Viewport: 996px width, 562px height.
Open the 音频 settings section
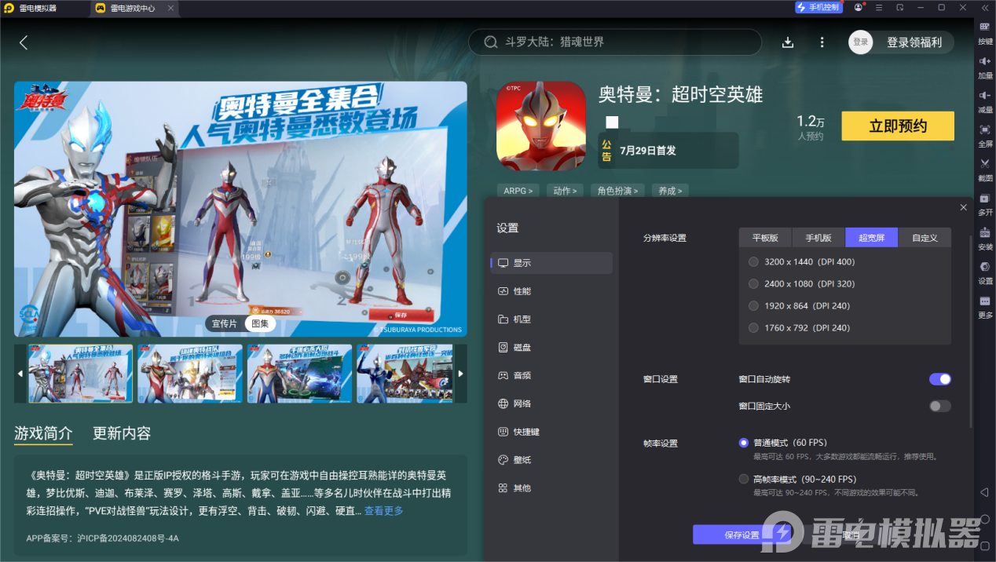pos(551,376)
